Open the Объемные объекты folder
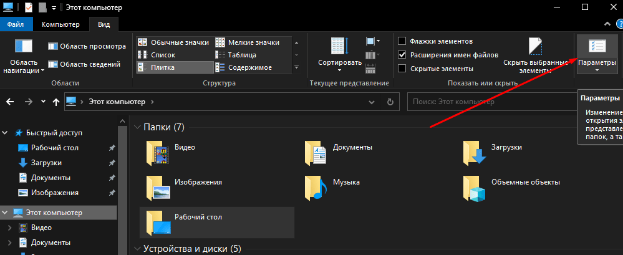The image size is (623, 255). click(473, 186)
